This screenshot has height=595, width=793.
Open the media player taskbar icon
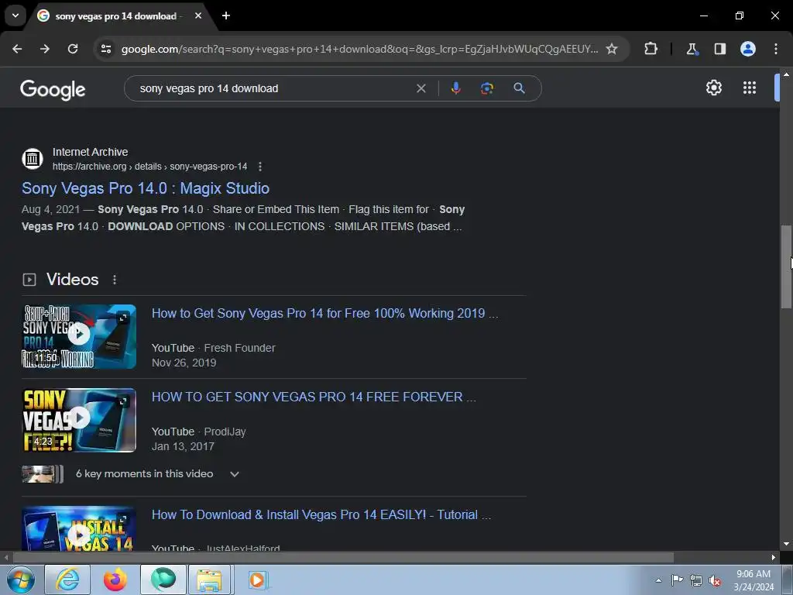[x=257, y=580]
